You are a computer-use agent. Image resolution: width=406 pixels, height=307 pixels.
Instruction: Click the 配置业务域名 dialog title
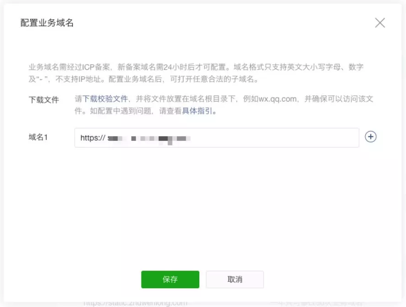click(47, 23)
